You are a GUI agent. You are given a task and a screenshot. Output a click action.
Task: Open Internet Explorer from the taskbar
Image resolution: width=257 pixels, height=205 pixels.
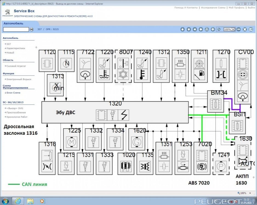[18, 201]
